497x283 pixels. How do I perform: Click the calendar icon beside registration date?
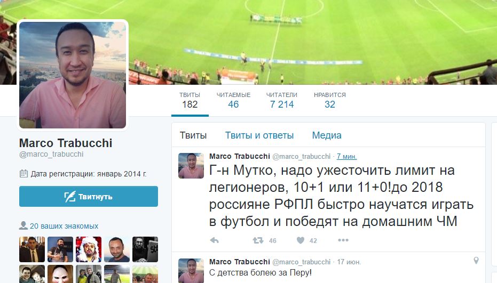[23, 173]
